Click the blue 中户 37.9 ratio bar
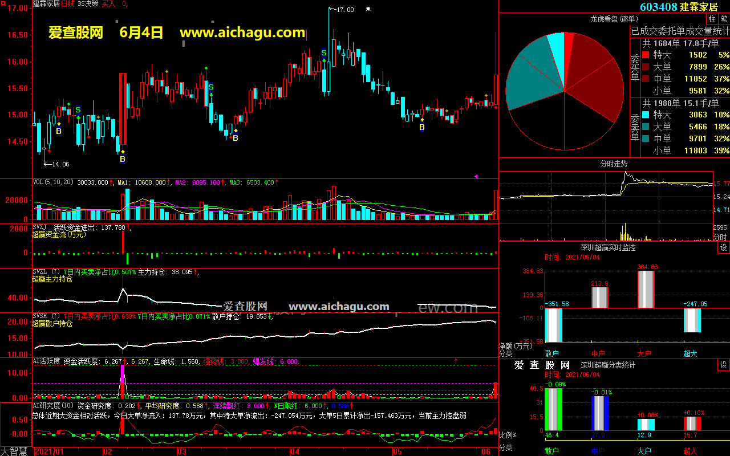This screenshot has height=456, width=730. click(x=600, y=413)
